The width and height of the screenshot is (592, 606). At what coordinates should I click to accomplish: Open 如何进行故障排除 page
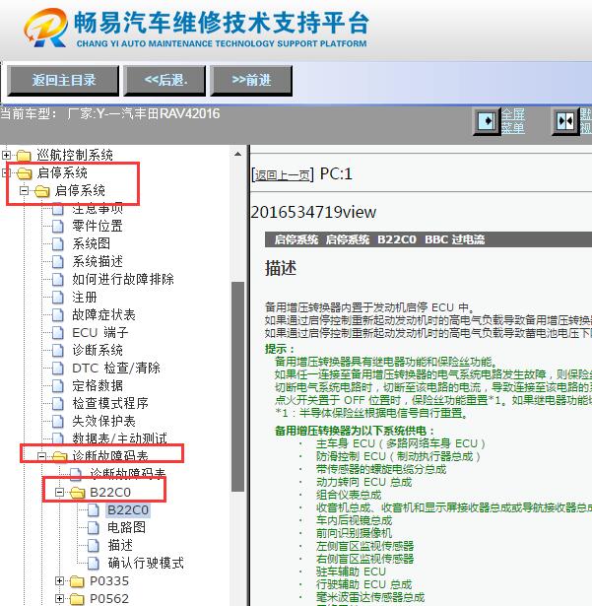click(x=123, y=279)
